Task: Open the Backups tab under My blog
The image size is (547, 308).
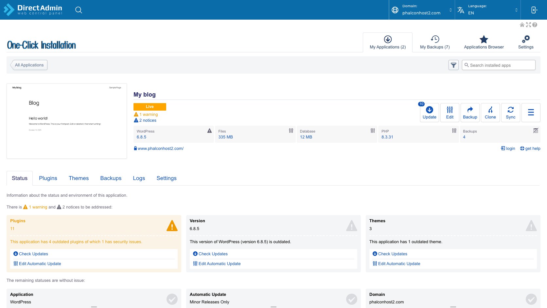Action: (x=111, y=178)
